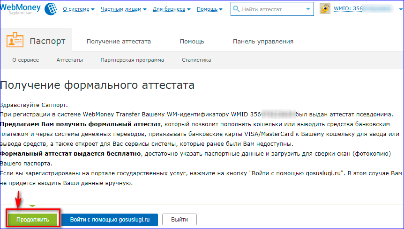Open the search field dropdown arrow
The width and height of the screenshot is (404, 229).
[308, 9]
